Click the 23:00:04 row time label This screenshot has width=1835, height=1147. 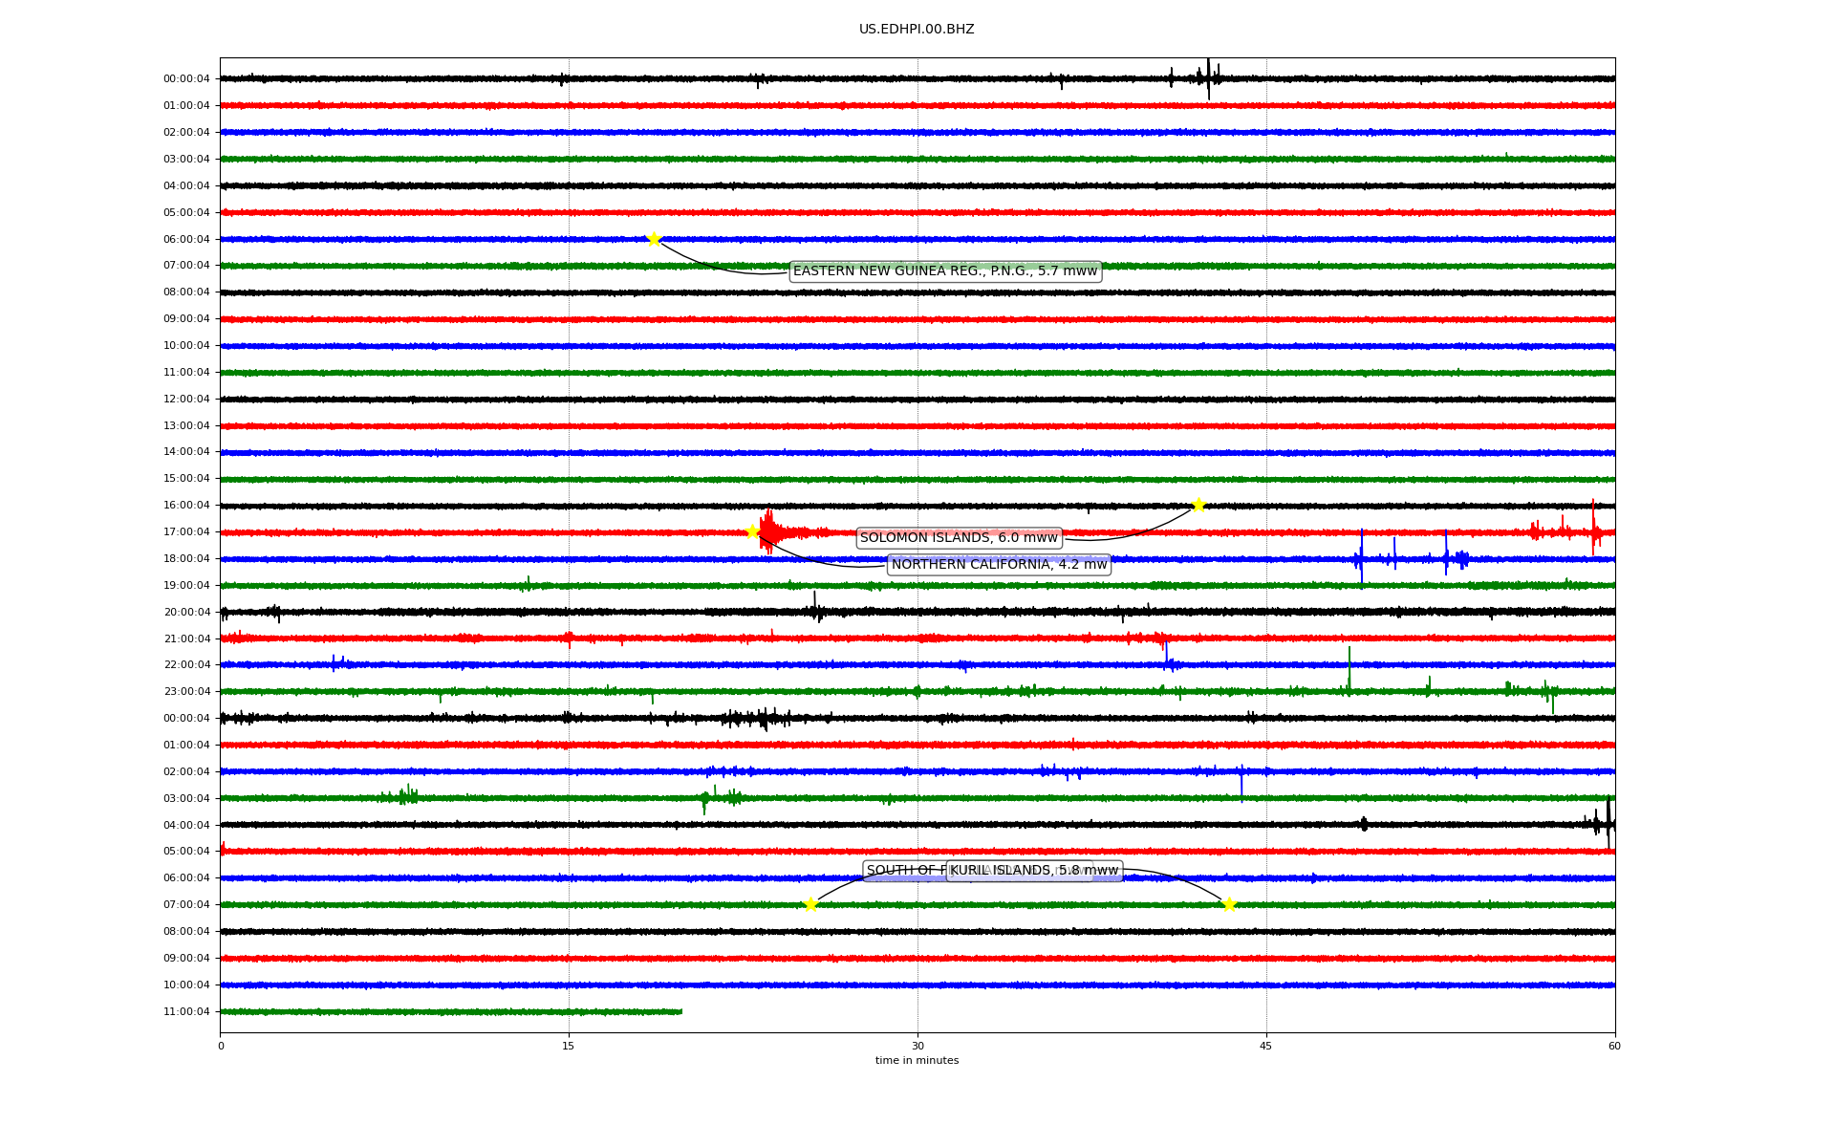tap(186, 692)
